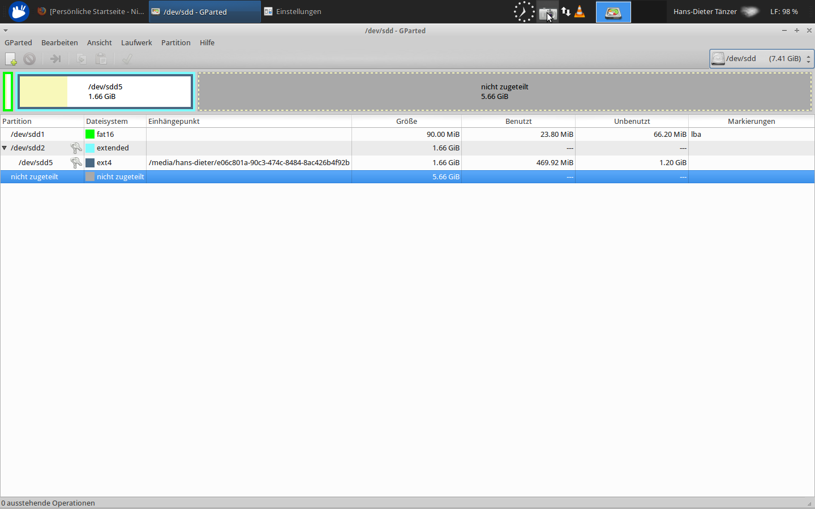Click the key icon in /dev/sdd5 row
Screen dimensions: 815x509
pyautogui.click(x=76, y=163)
